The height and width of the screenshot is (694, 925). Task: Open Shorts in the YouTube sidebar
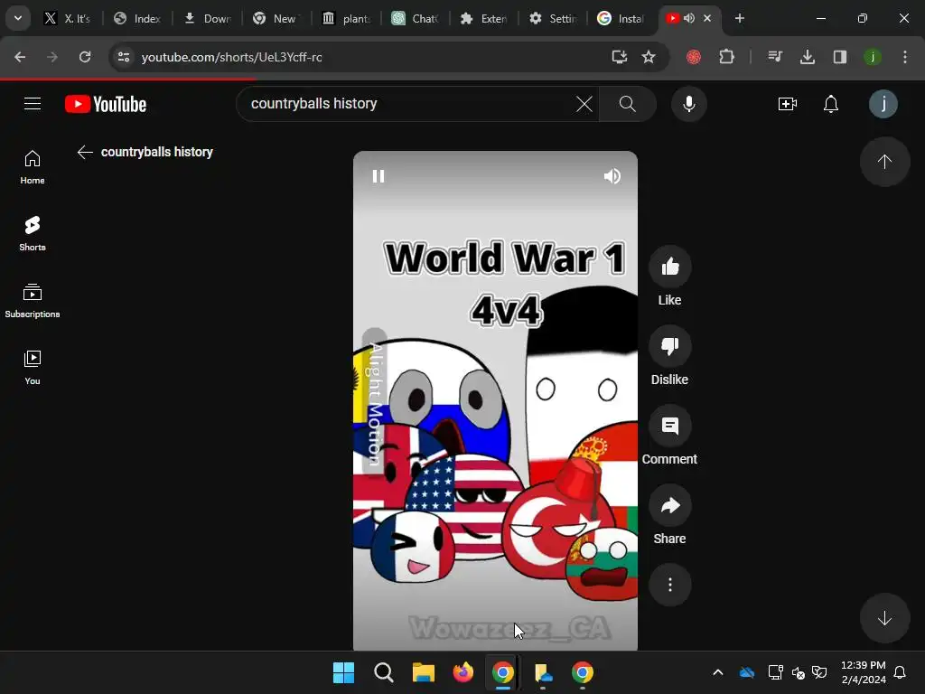33,234
